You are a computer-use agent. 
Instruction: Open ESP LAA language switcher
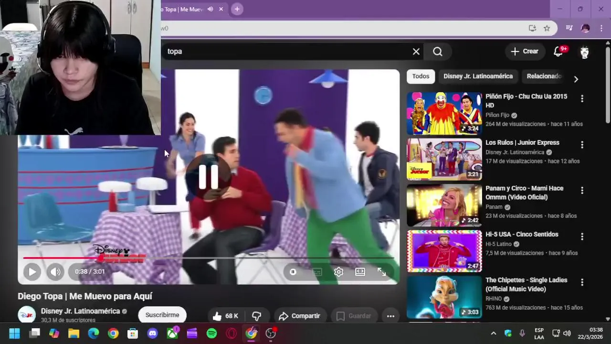coord(539,333)
